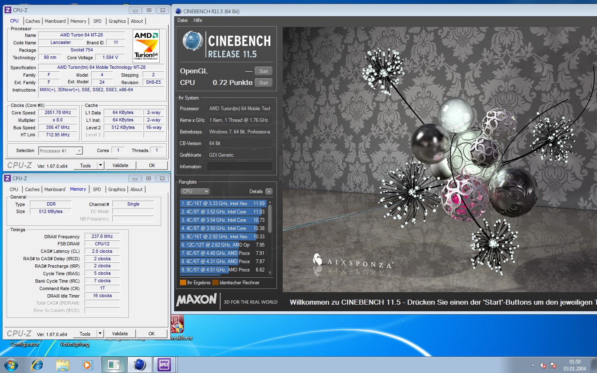Open SPD tab in top CPU-Z window
597x373 pixels.
tap(97, 21)
